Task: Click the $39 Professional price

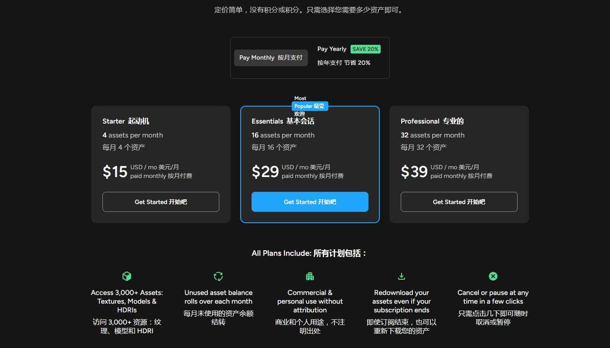Action: pyautogui.click(x=414, y=172)
